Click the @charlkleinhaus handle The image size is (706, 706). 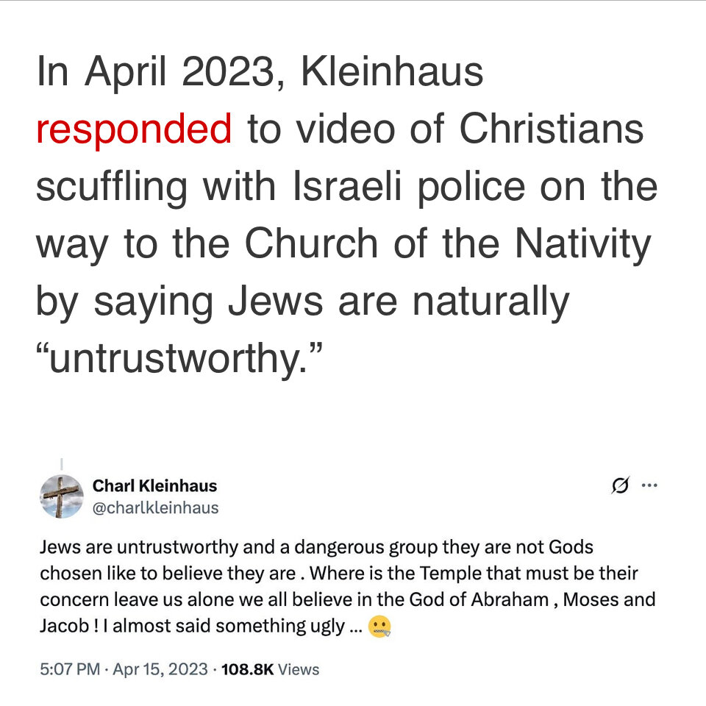click(x=155, y=508)
